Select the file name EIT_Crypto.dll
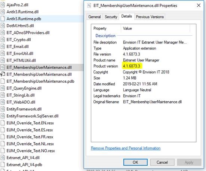This screenshot has height=171, width=206. [x=19, y=39]
